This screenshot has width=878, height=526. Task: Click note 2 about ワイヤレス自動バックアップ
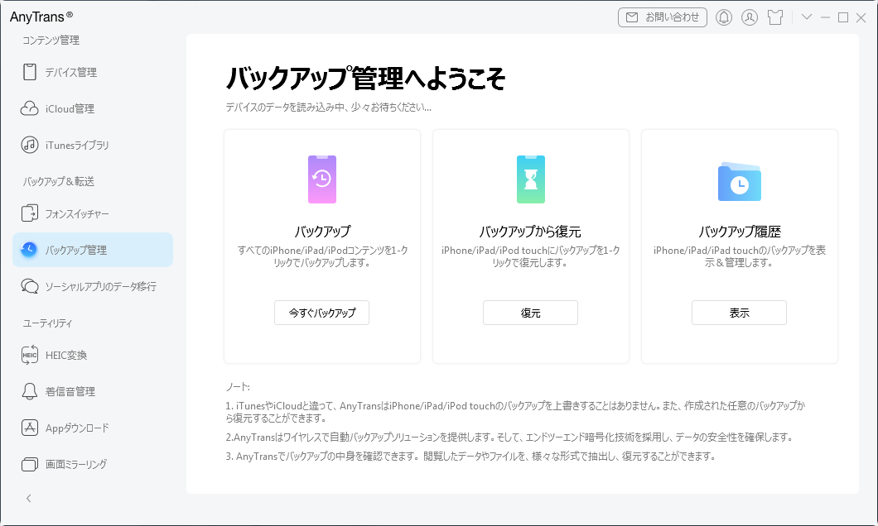(x=509, y=437)
